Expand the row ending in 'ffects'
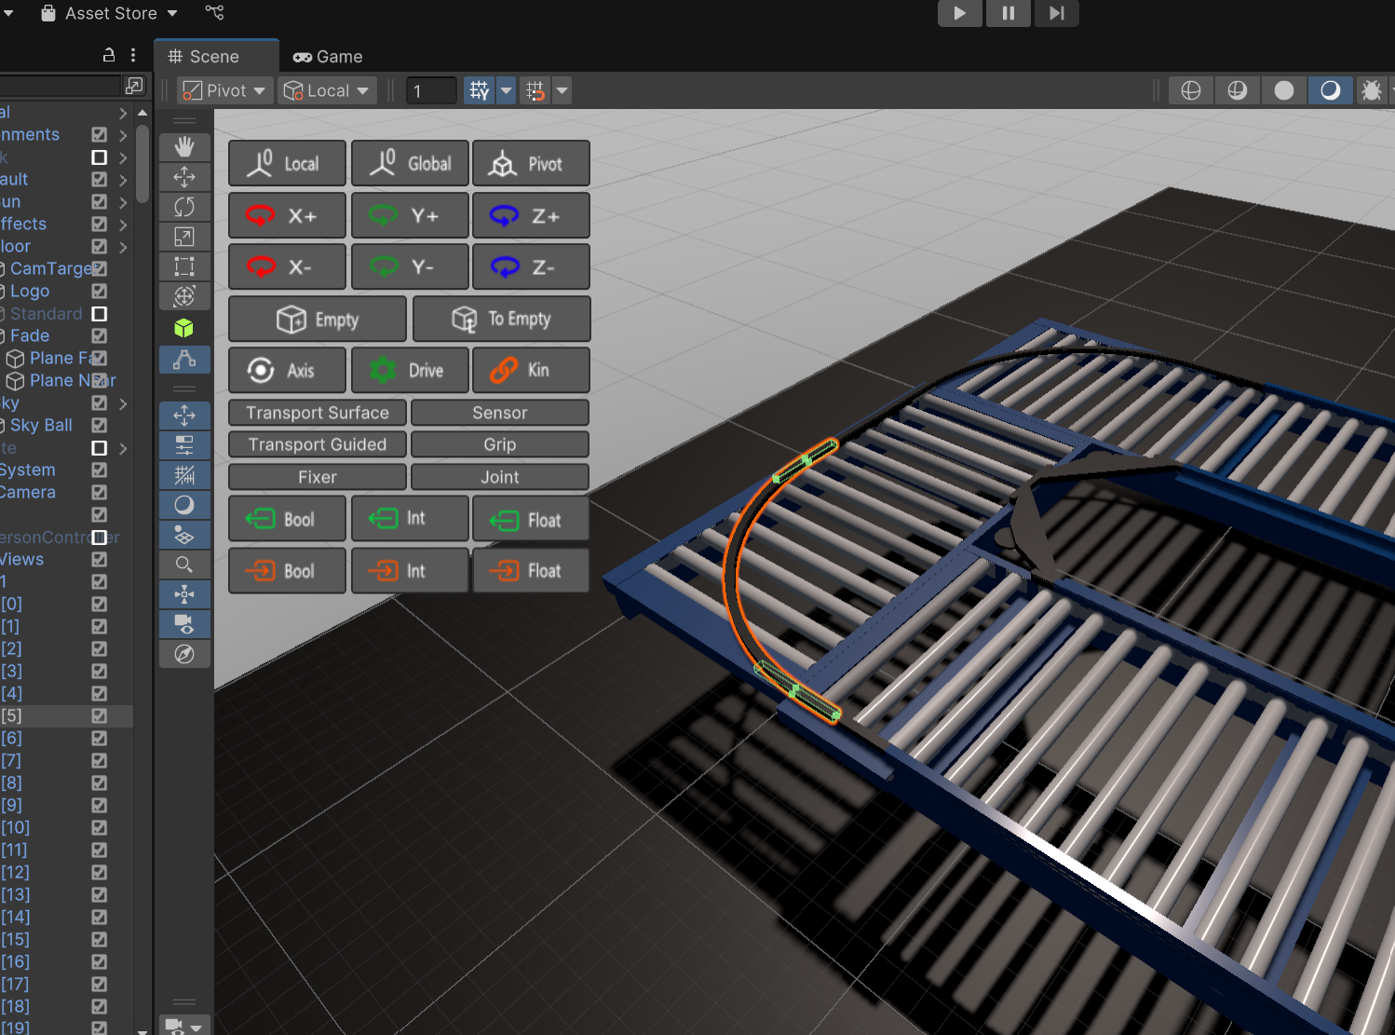 [123, 225]
